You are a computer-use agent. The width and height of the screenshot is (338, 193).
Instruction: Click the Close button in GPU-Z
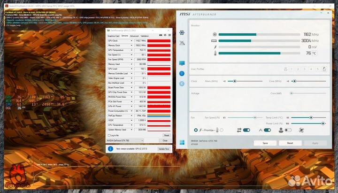click(165, 140)
